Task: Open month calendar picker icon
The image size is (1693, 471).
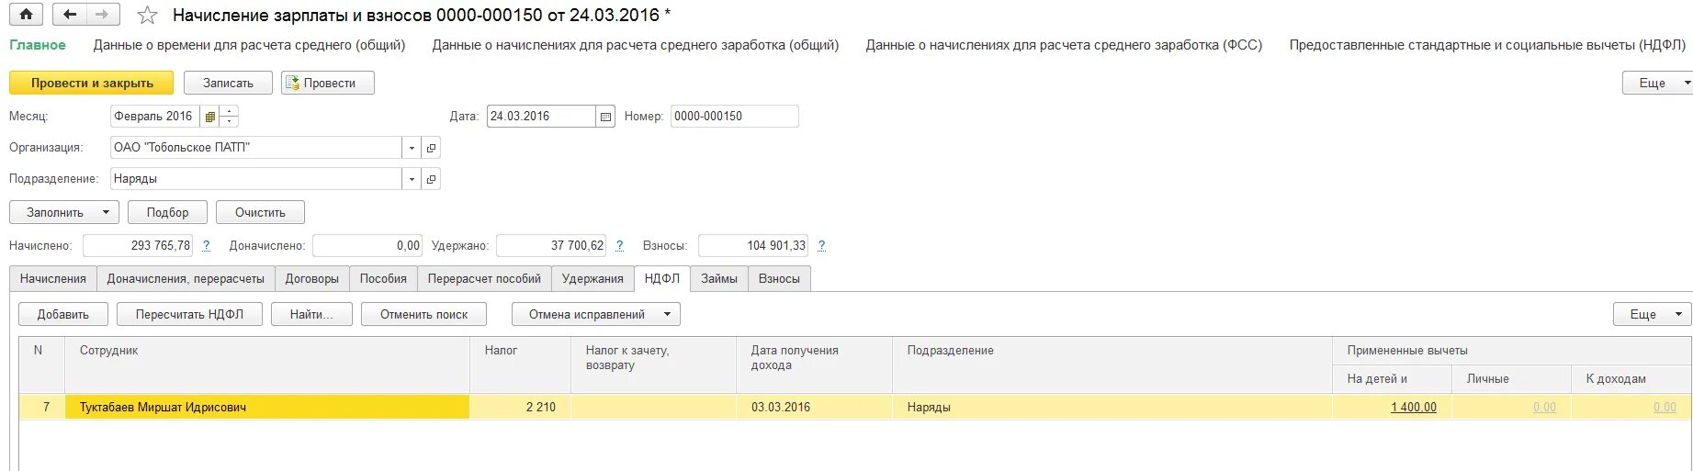Action: (x=210, y=117)
